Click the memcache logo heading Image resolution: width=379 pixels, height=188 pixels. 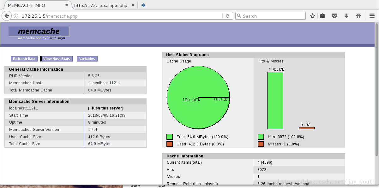point(39,31)
